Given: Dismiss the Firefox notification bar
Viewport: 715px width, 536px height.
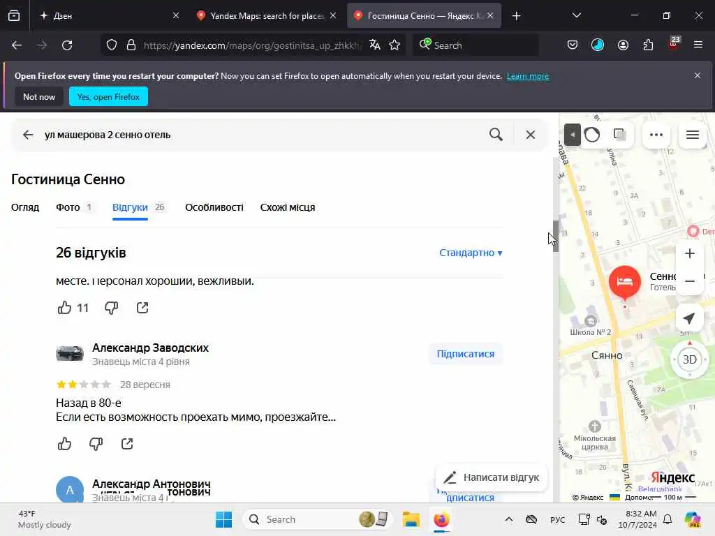Looking at the screenshot, I should 697,75.
